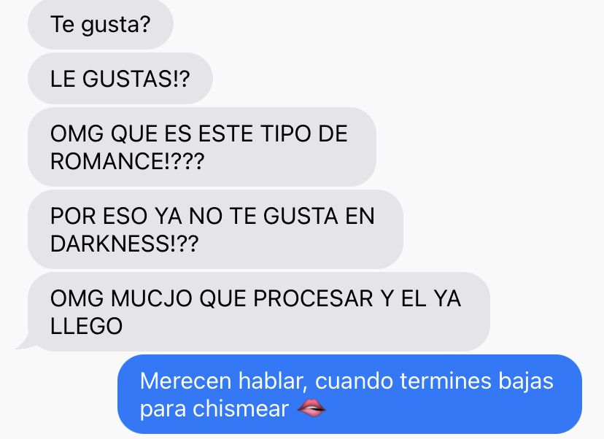Click the word "LLEGO" in the last gray bubble
Screen dimensions: 604x439
coord(86,326)
